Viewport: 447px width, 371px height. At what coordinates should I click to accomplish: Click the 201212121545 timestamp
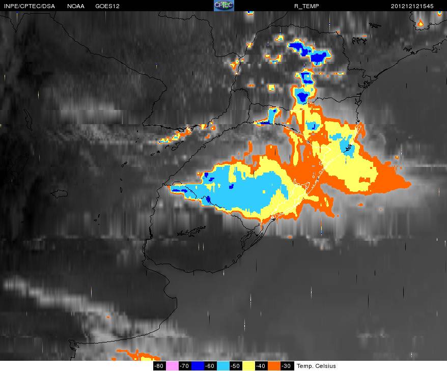412,6
